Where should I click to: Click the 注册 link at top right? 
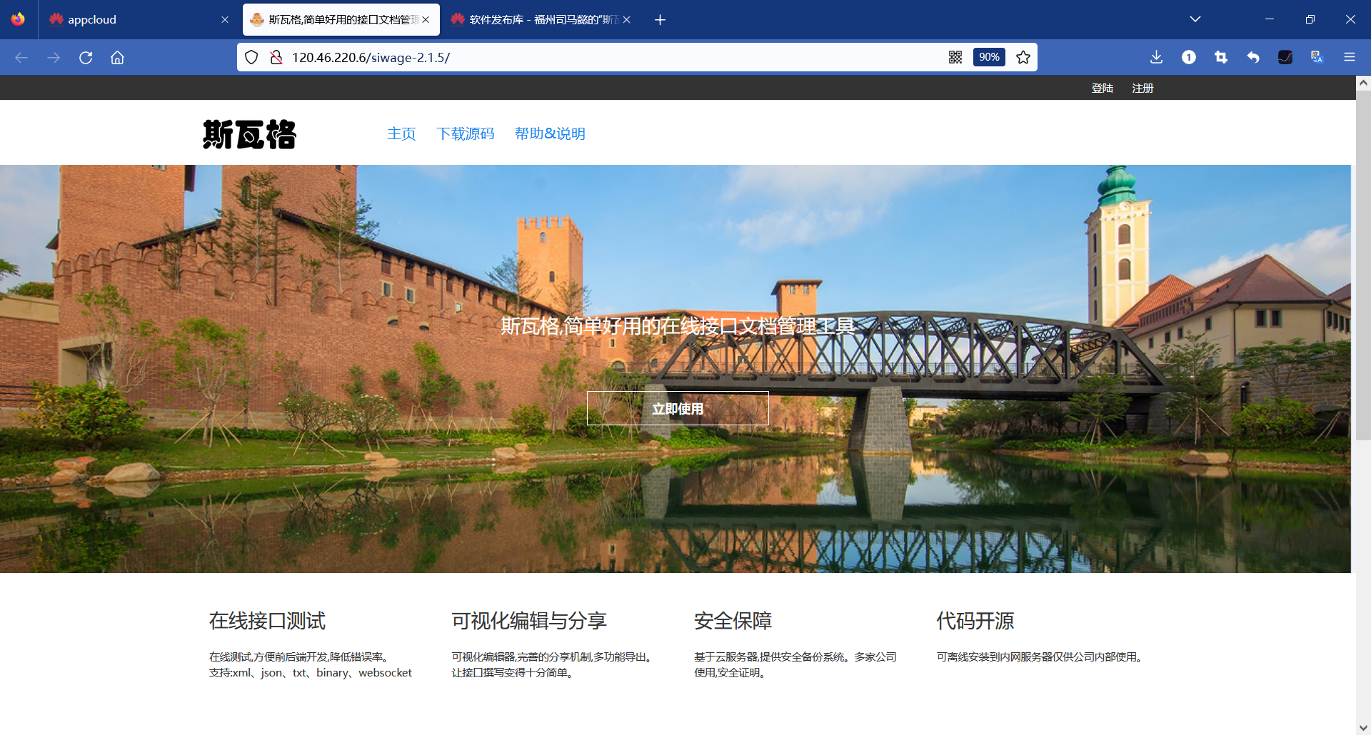tap(1142, 87)
